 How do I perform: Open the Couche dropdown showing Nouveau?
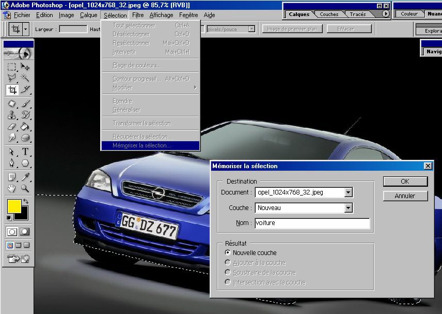(349, 208)
